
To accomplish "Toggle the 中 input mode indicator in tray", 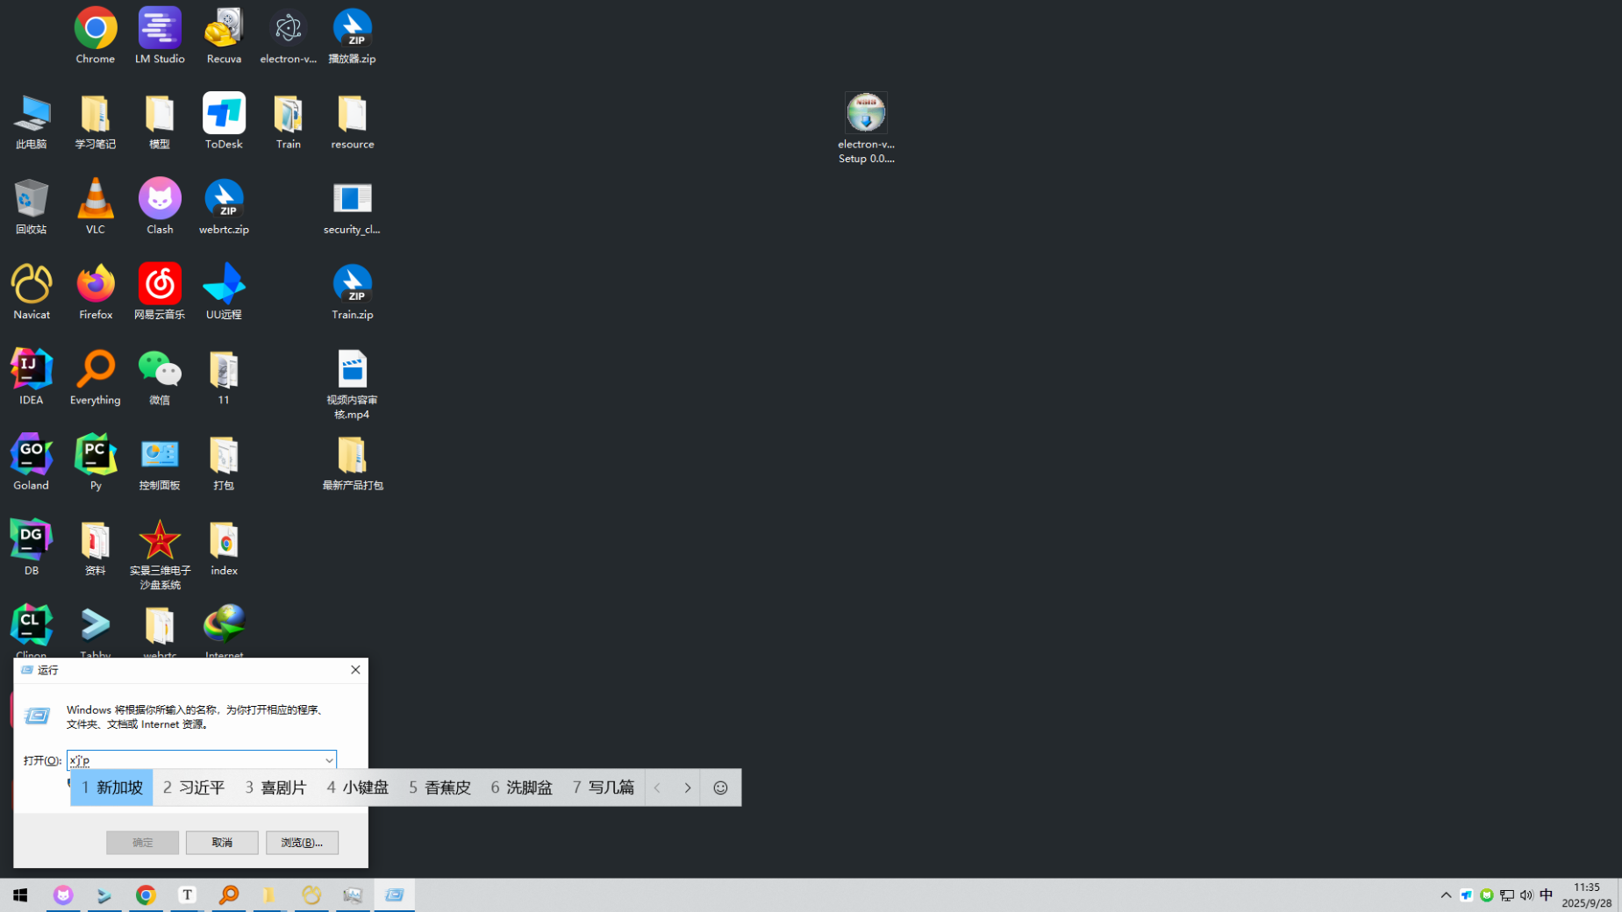I will [1546, 894].
